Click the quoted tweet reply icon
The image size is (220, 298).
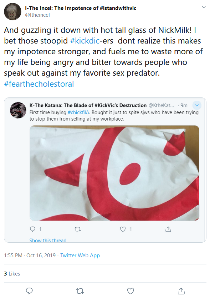(33, 229)
